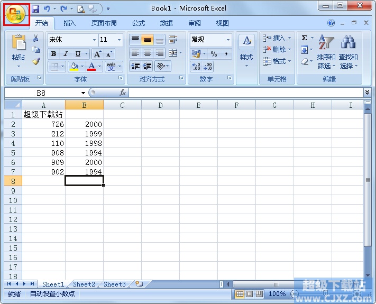
Task: Click the Clear eraser icon
Action: 304,62
